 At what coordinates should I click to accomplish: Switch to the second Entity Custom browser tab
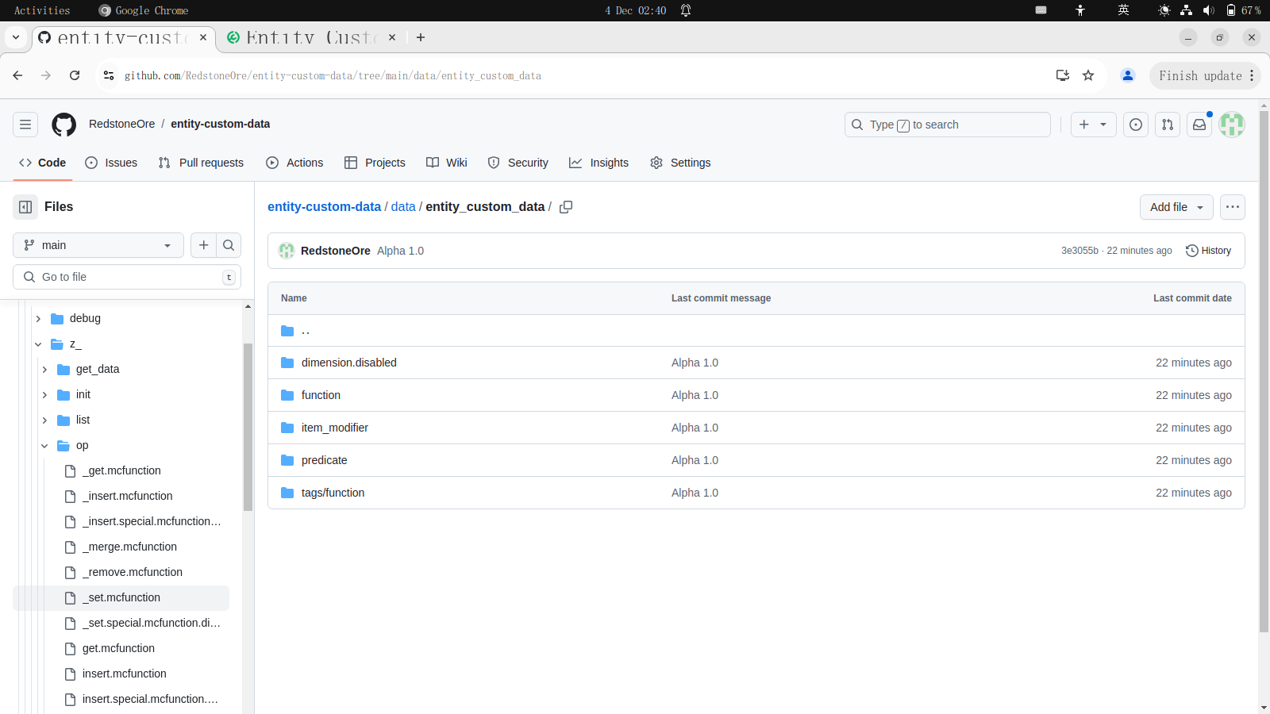point(311,37)
